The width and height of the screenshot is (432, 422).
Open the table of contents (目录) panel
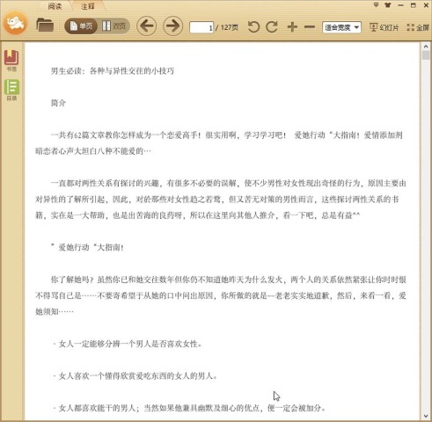(x=11, y=91)
